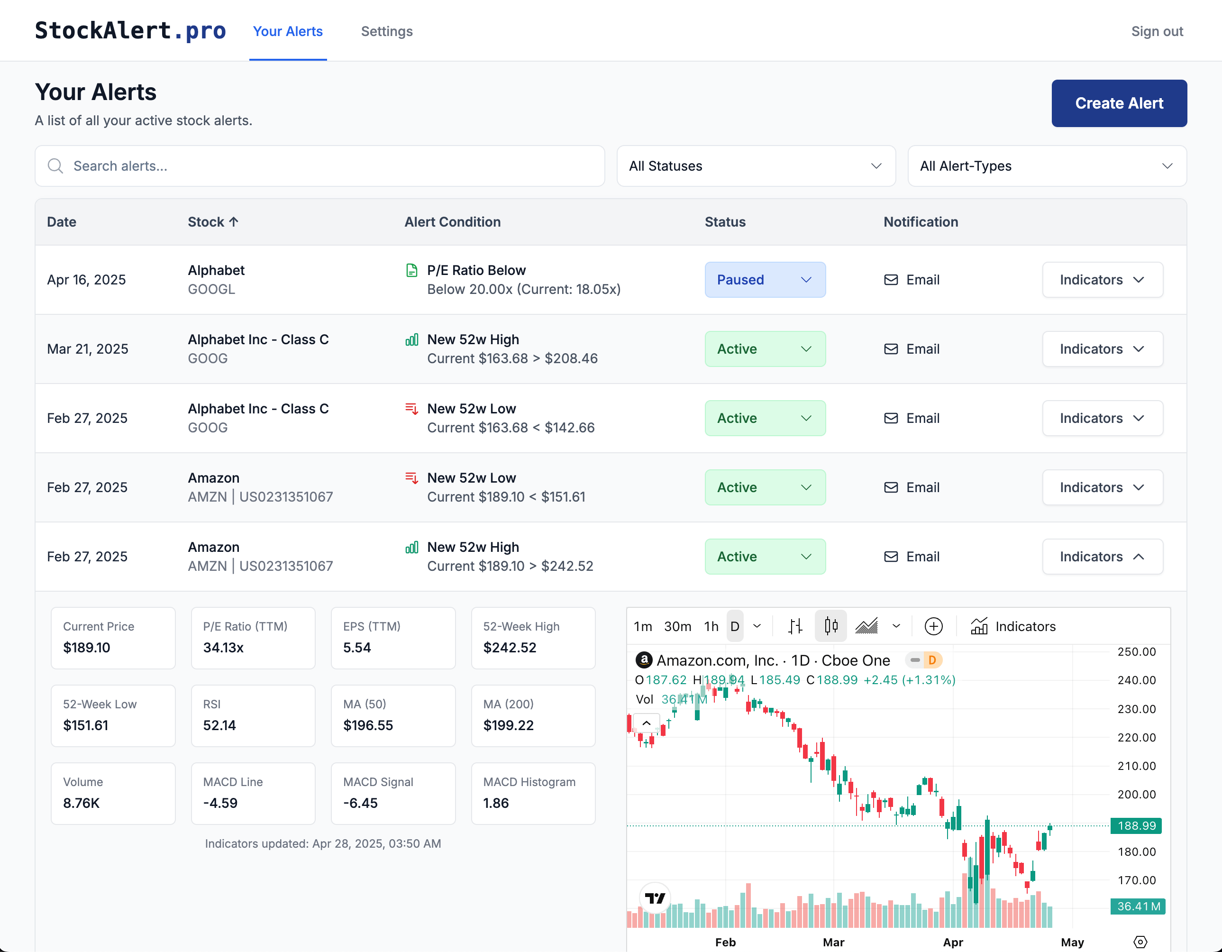The width and height of the screenshot is (1222, 952).
Task: Open chart settings gear near the time axis
Action: click(1140, 942)
